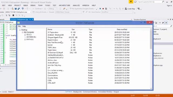173x97 pixels.
Task: Open the Thread dropdown showing Main Thread
Action: click(x=68, y=12)
